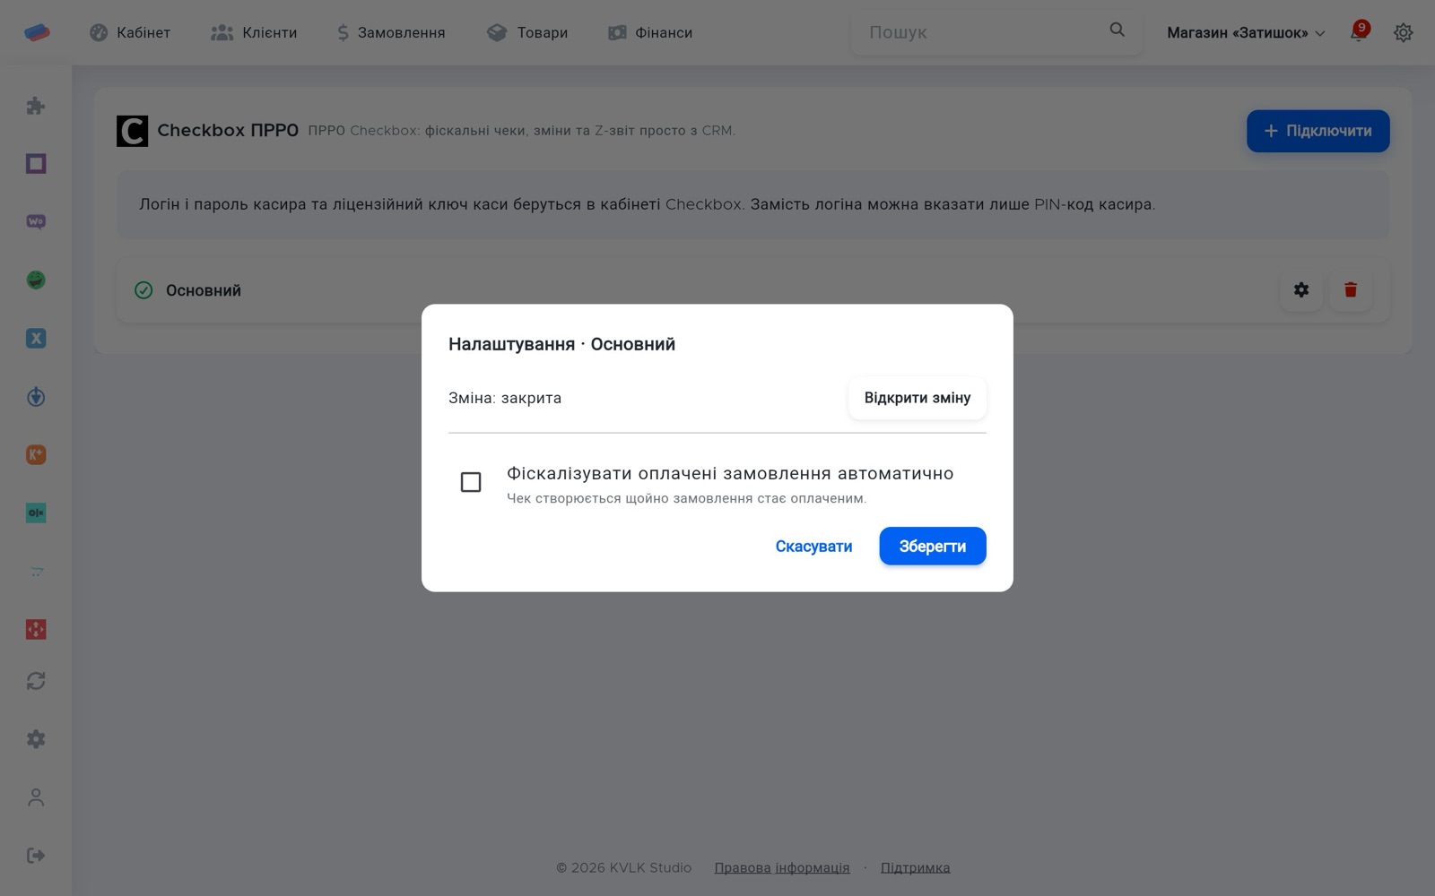This screenshot has height=896, width=1435.
Task: Open the top-right settings cog icon
Action: pyautogui.click(x=1404, y=32)
